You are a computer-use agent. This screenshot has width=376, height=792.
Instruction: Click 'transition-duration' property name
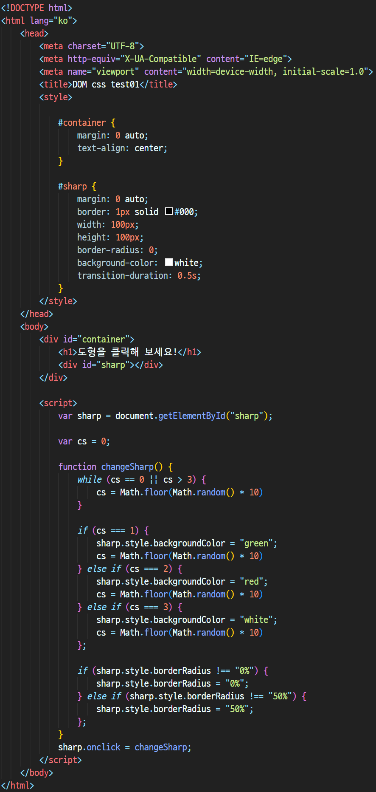(x=123, y=275)
